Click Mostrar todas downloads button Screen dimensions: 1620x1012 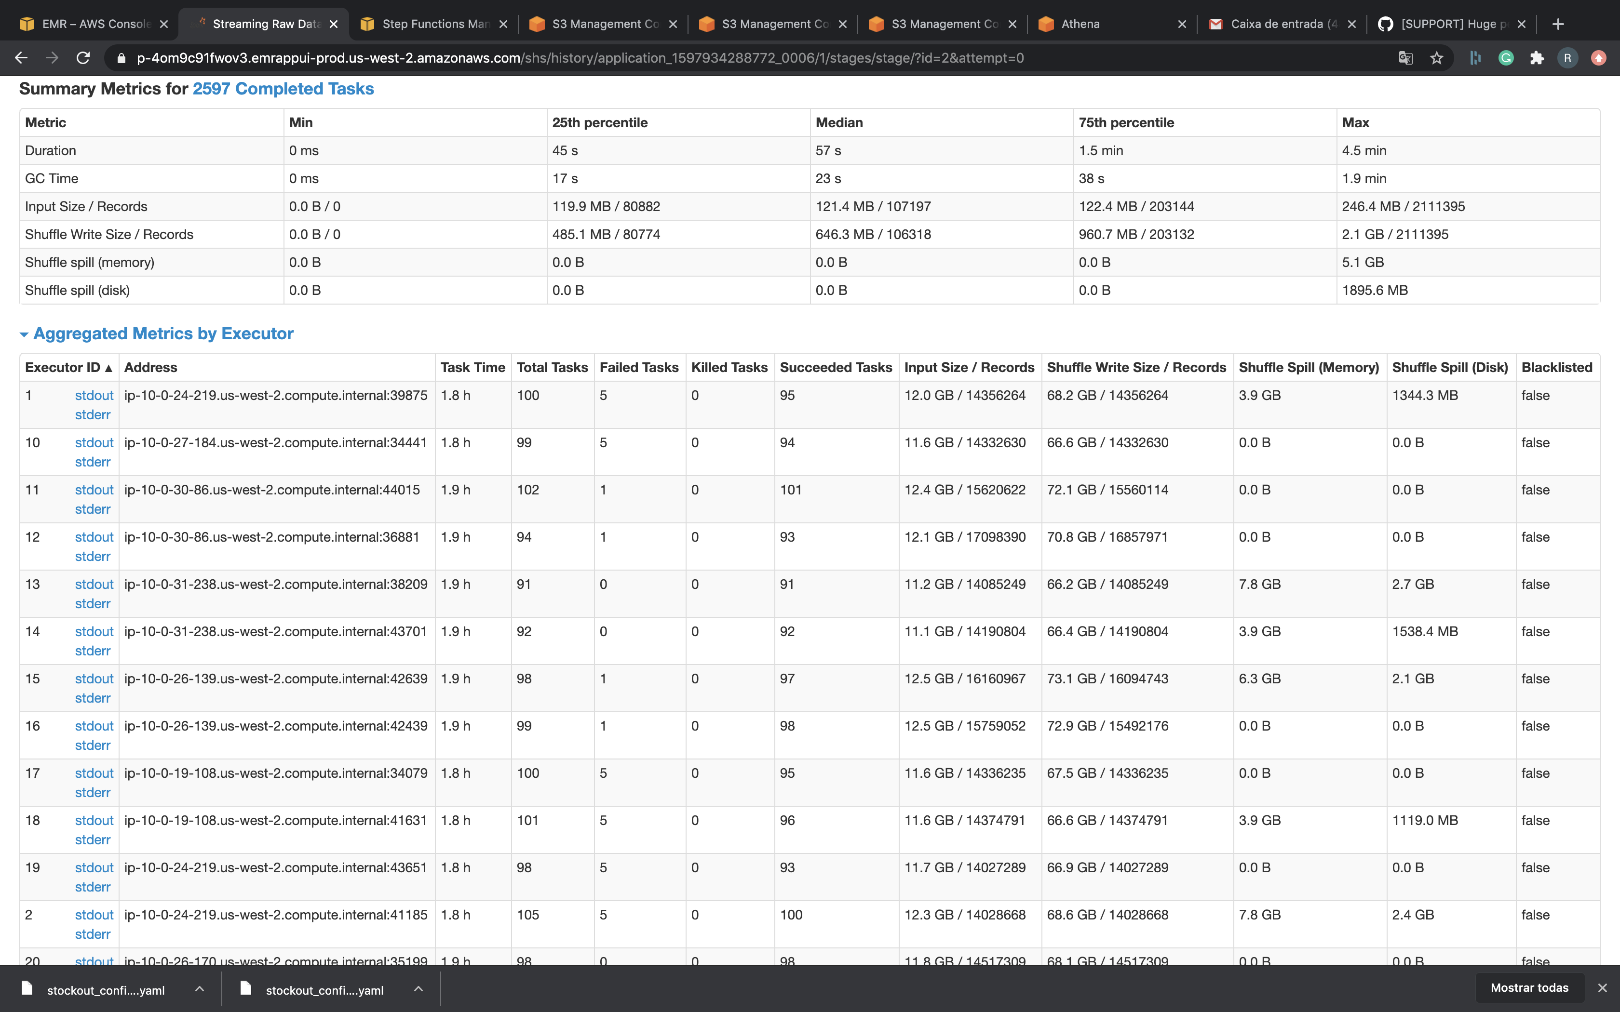1529,988
